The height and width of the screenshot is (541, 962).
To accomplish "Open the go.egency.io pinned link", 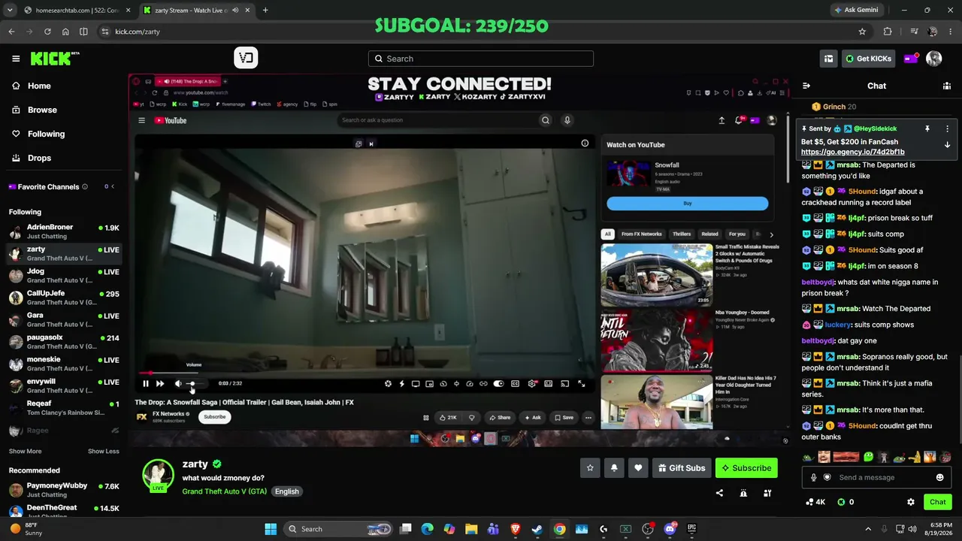I will pos(852,152).
